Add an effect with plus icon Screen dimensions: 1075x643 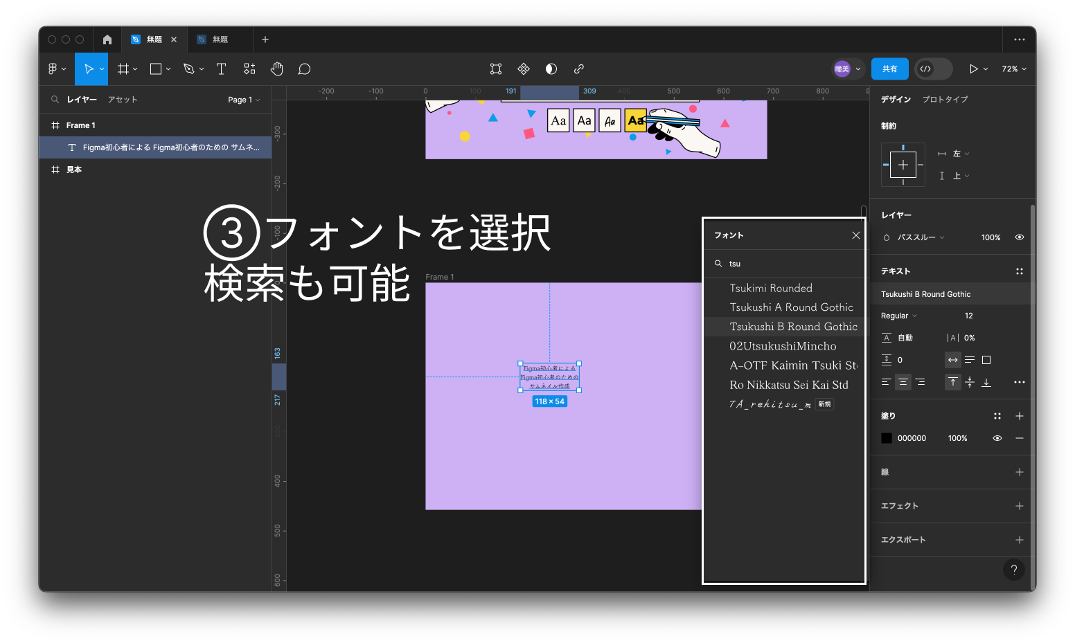tap(1020, 506)
